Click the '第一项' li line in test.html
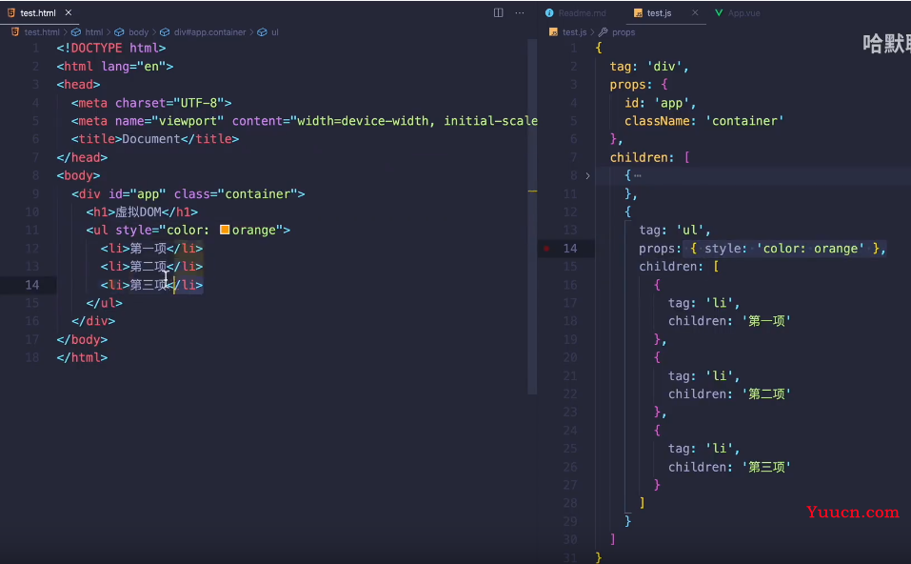 tap(151, 249)
